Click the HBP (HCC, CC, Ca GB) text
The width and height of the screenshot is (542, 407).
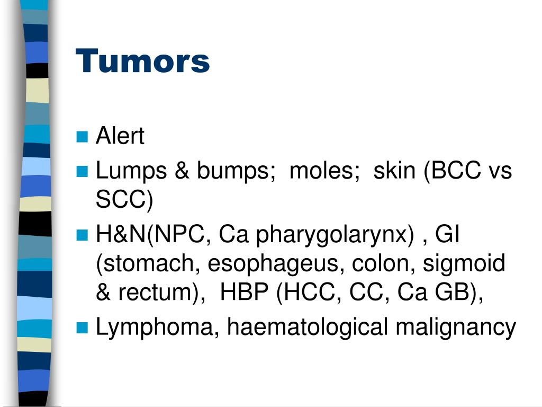[x=351, y=293]
